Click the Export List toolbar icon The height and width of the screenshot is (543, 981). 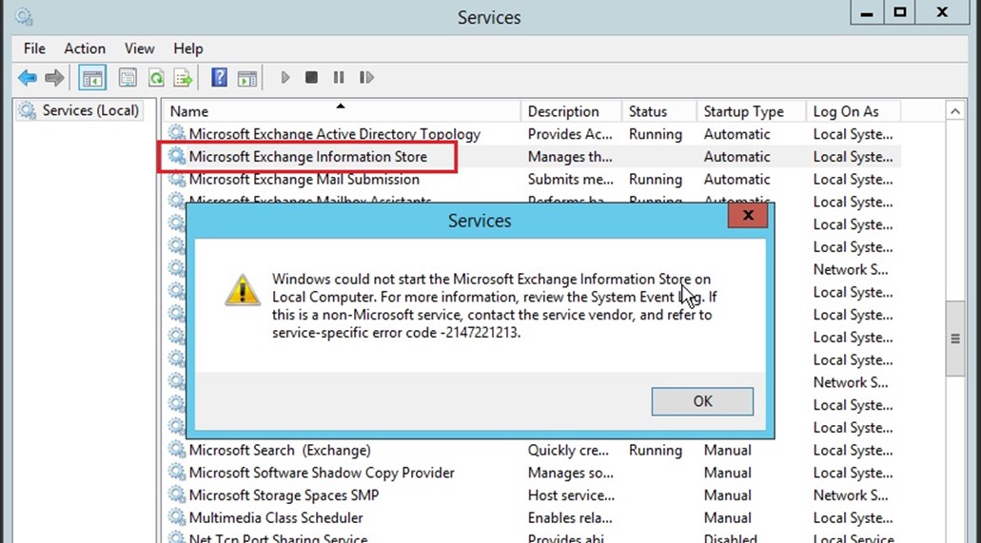coord(184,78)
